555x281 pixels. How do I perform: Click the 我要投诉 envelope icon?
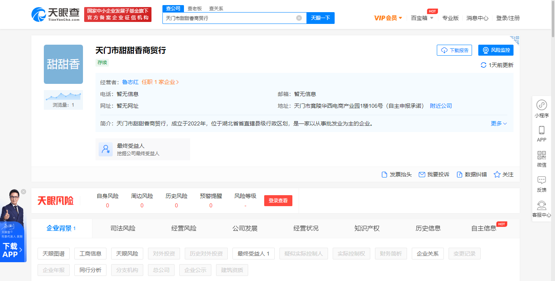[422, 174]
